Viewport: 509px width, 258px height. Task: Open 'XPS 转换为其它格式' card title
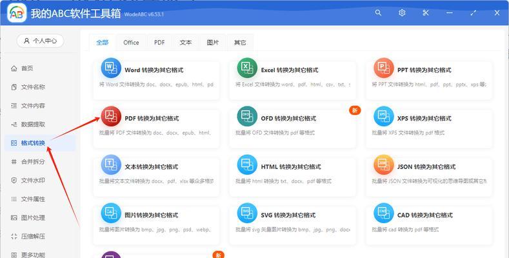click(424, 119)
